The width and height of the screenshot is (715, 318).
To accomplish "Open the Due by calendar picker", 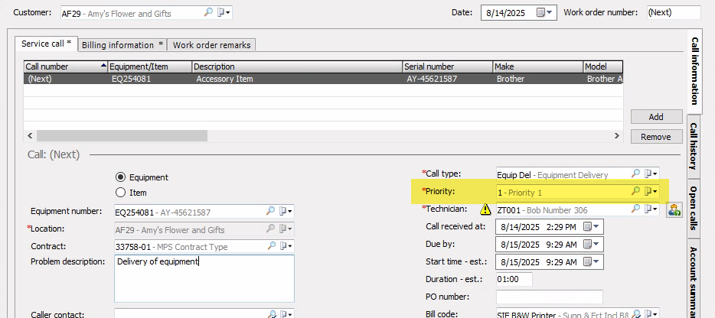I will click(592, 244).
